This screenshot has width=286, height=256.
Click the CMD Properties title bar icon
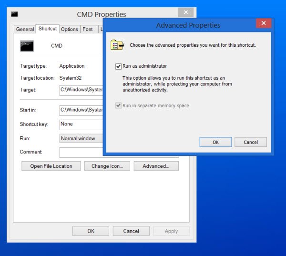(14, 14)
